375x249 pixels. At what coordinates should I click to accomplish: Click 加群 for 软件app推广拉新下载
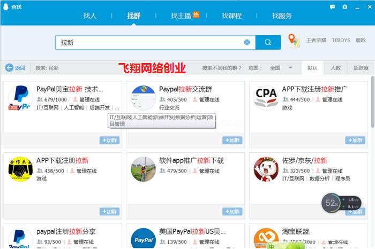click(232, 212)
